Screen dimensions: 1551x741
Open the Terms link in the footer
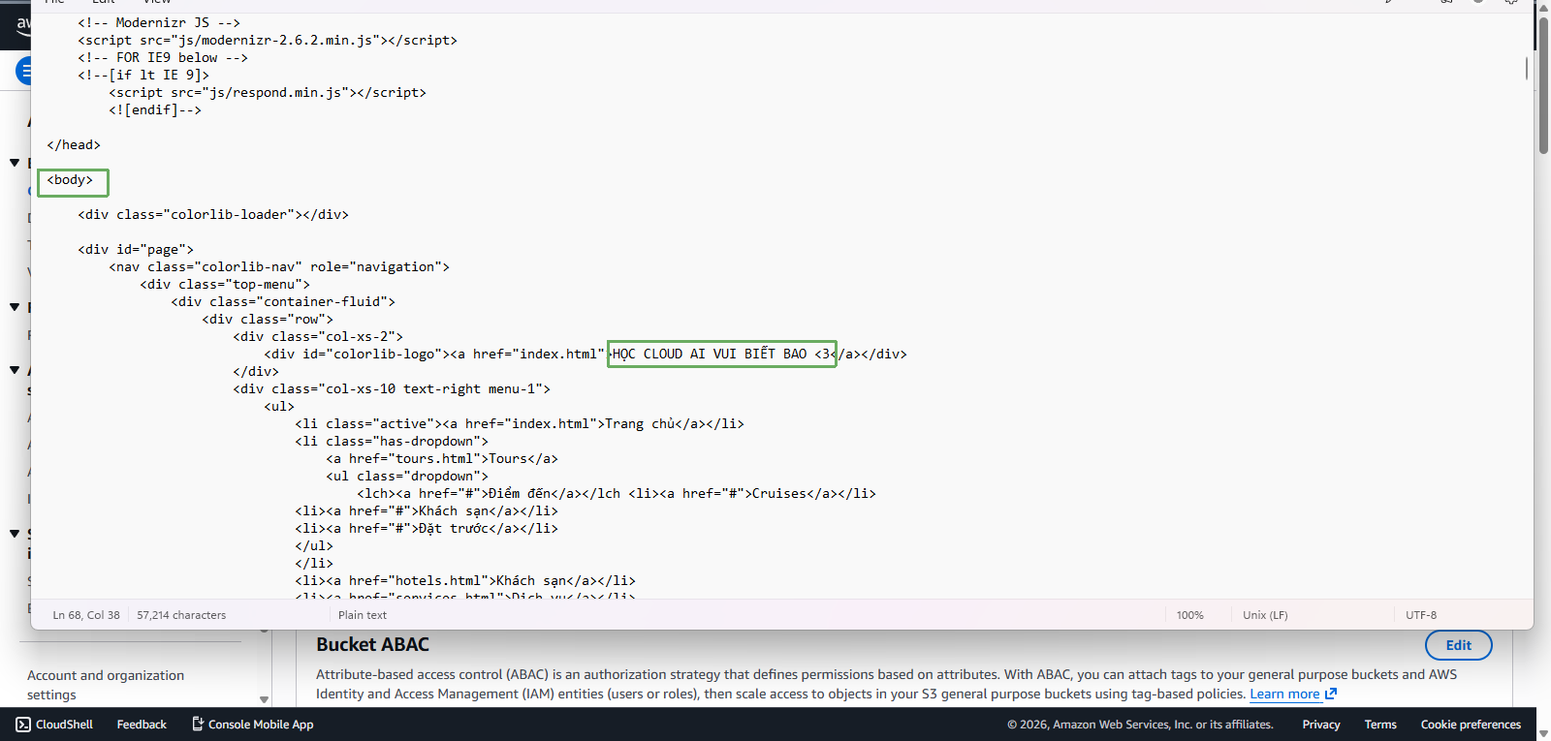tap(1380, 725)
